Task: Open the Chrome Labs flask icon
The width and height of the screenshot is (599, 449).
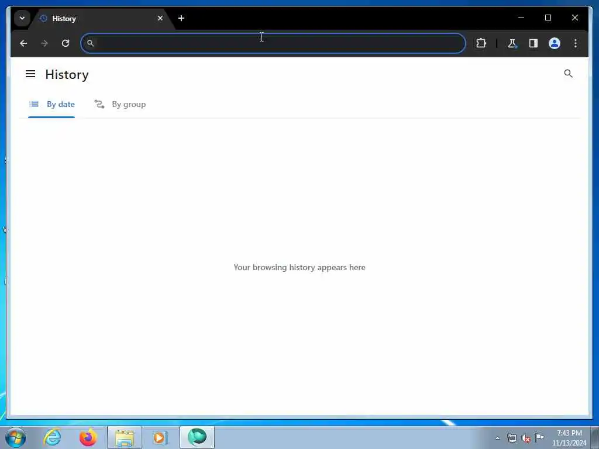Action: click(x=512, y=43)
